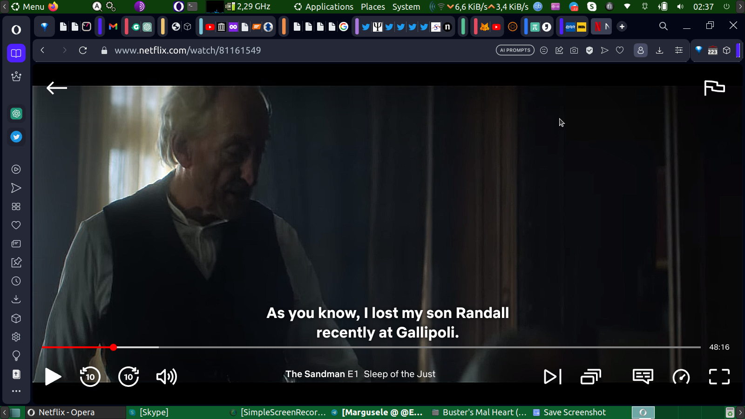The height and width of the screenshot is (419, 745).
Task: Open Pinboards from the sidebar
Action: pos(16,263)
